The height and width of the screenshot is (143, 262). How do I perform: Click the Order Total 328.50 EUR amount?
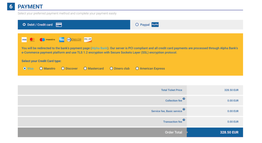pos(229,132)
